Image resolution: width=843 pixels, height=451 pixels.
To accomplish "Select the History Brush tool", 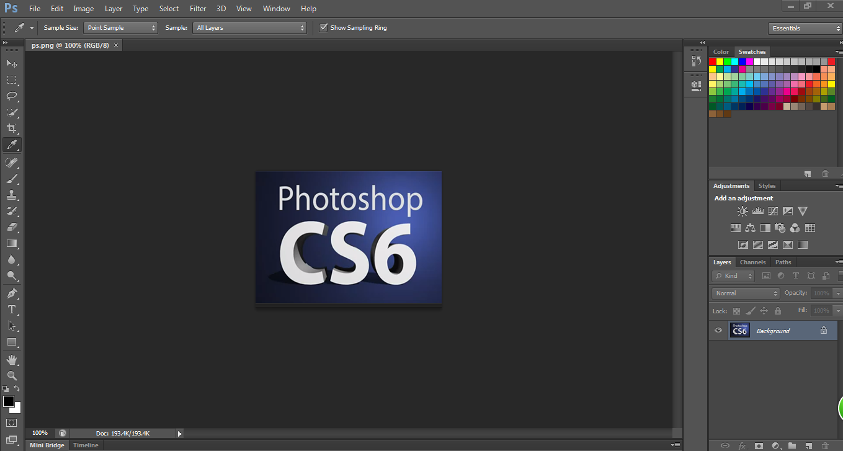I will coord(12,211).
